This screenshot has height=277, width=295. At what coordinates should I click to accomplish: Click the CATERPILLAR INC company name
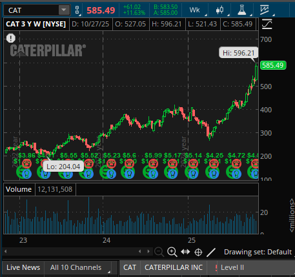(x=174, y=267)
